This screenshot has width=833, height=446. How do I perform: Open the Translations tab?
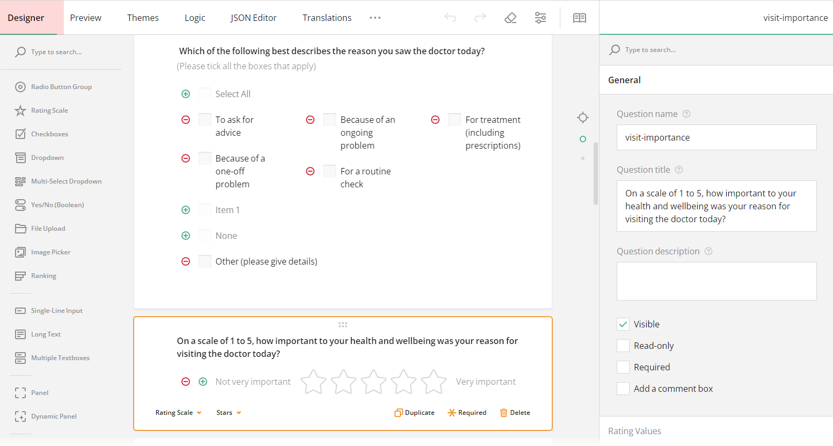coord(327,17)
